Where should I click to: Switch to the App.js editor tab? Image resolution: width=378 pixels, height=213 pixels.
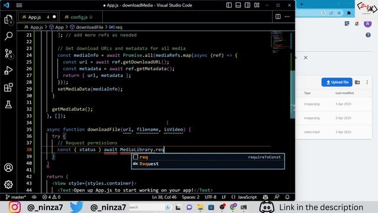[38, 17]
